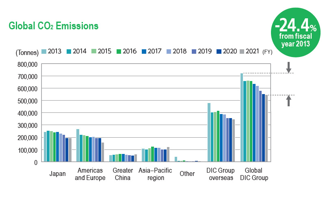Click the 2013 legend color swatch
Screen dimensions: 325x224
43,52
